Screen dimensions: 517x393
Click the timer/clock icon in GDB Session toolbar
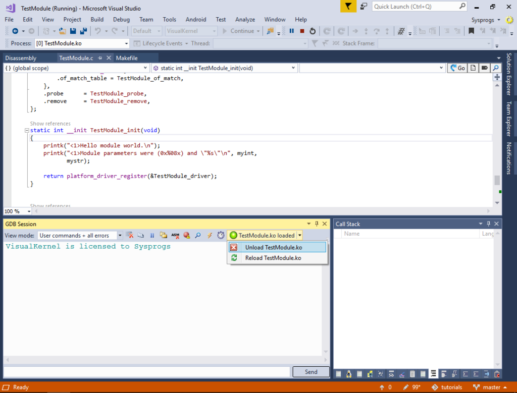point(221,235)
